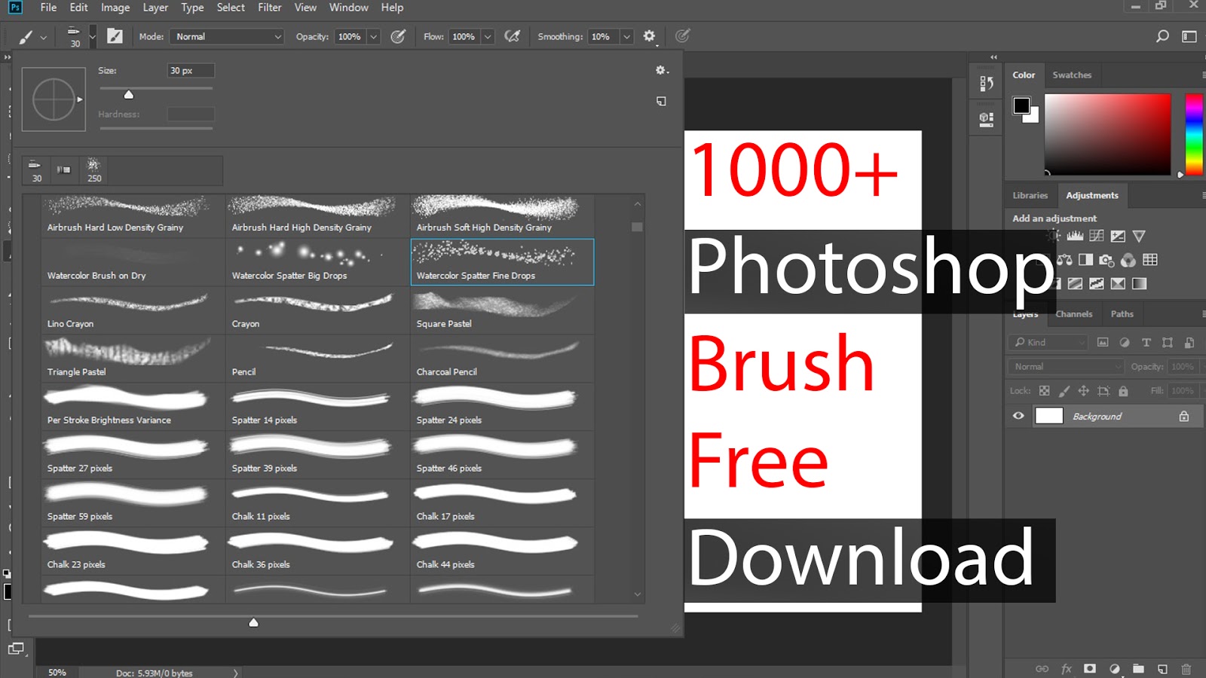Open the workspace switcher icon
This screenshot has width=1206, height=678.
[x=1189, y=36]
